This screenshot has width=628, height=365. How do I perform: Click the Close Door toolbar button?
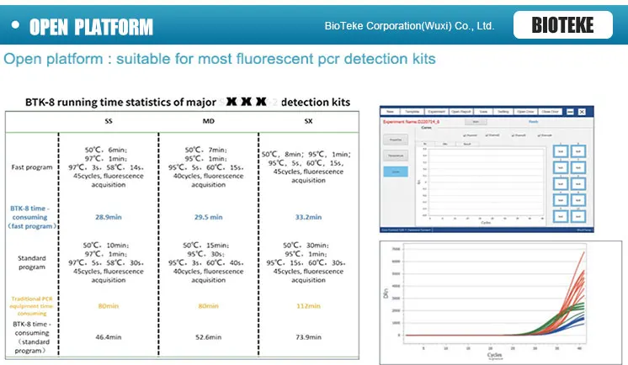click(551, 112)
